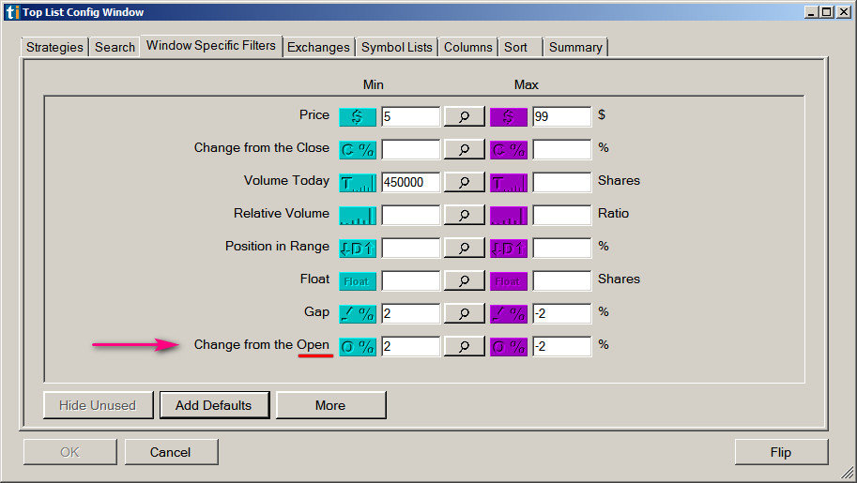
Task: Click the Min Gap field containing 2
Action: click(410, 313)
